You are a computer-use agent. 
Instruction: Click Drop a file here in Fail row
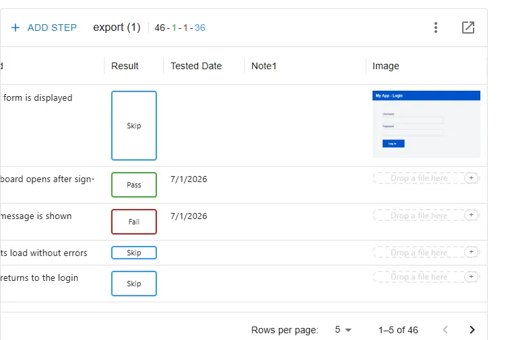coord(419,215)
